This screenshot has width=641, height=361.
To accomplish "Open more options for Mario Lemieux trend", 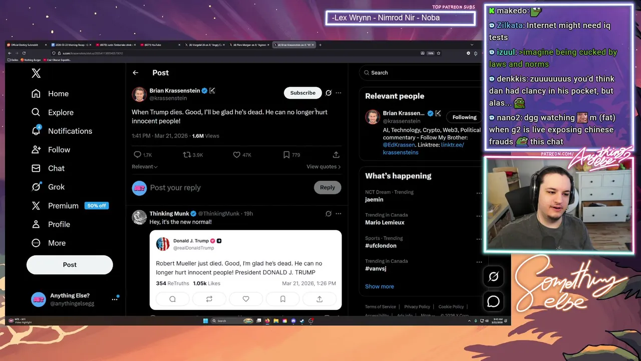I will pyautogui.click(x=479, y=216).
